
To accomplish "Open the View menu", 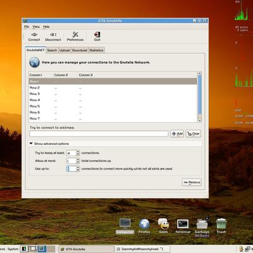I will click(36, 27).
